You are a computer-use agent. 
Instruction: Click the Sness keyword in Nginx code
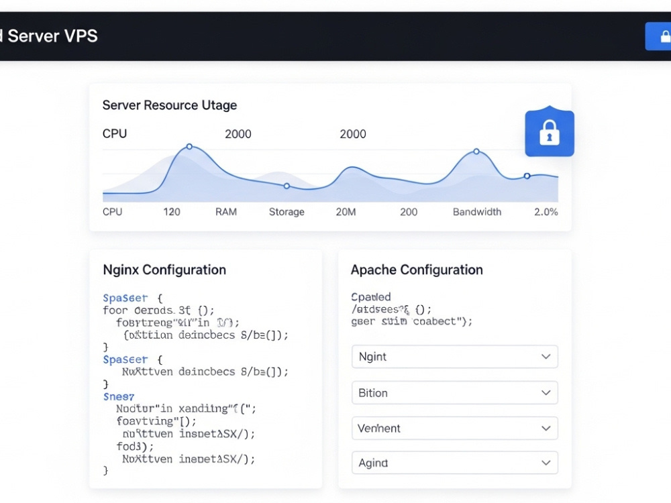point(119,397)
